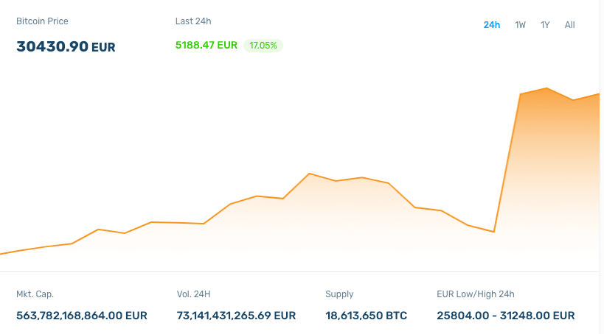
Task: Click the chart line's leftmost starting point
Action: [x=2, y=253]
